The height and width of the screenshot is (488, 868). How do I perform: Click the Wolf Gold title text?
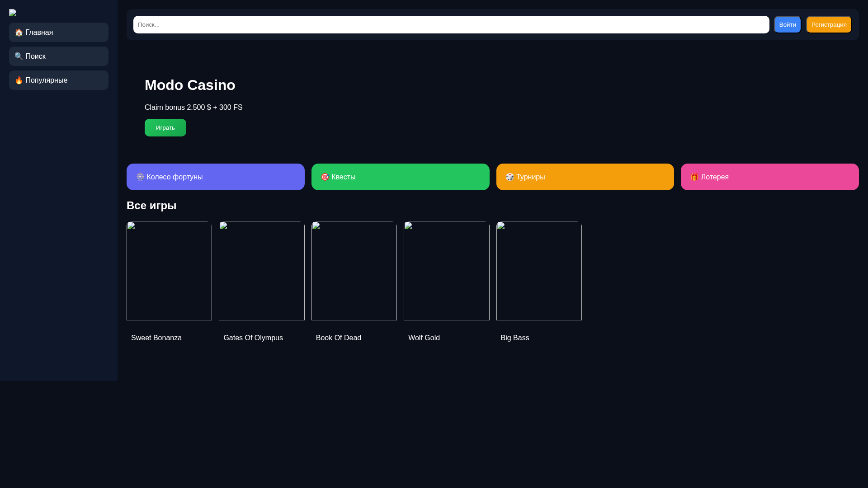424,338
